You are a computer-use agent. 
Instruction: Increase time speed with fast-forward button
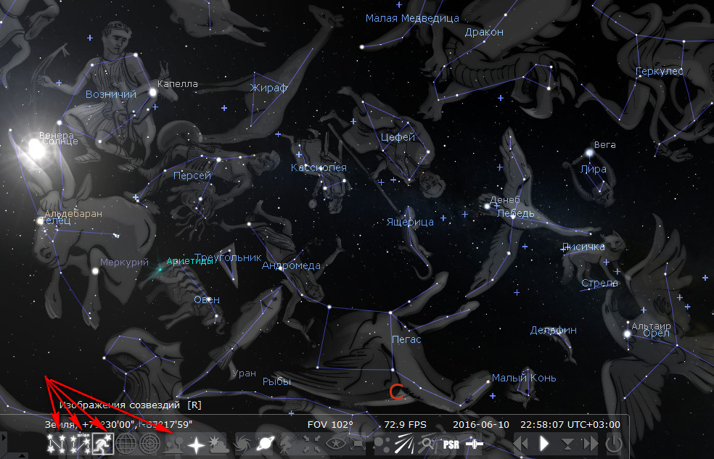point(590,444)
